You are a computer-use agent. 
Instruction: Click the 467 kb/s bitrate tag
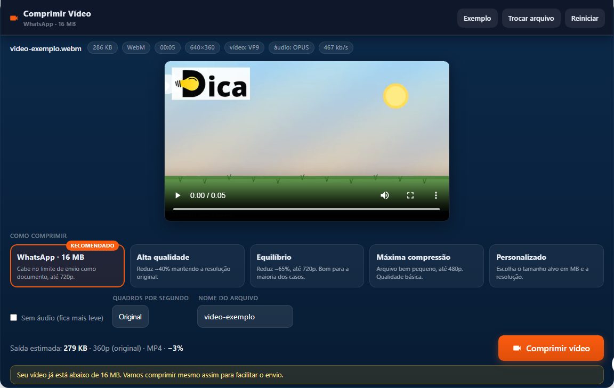coord(336,47)
